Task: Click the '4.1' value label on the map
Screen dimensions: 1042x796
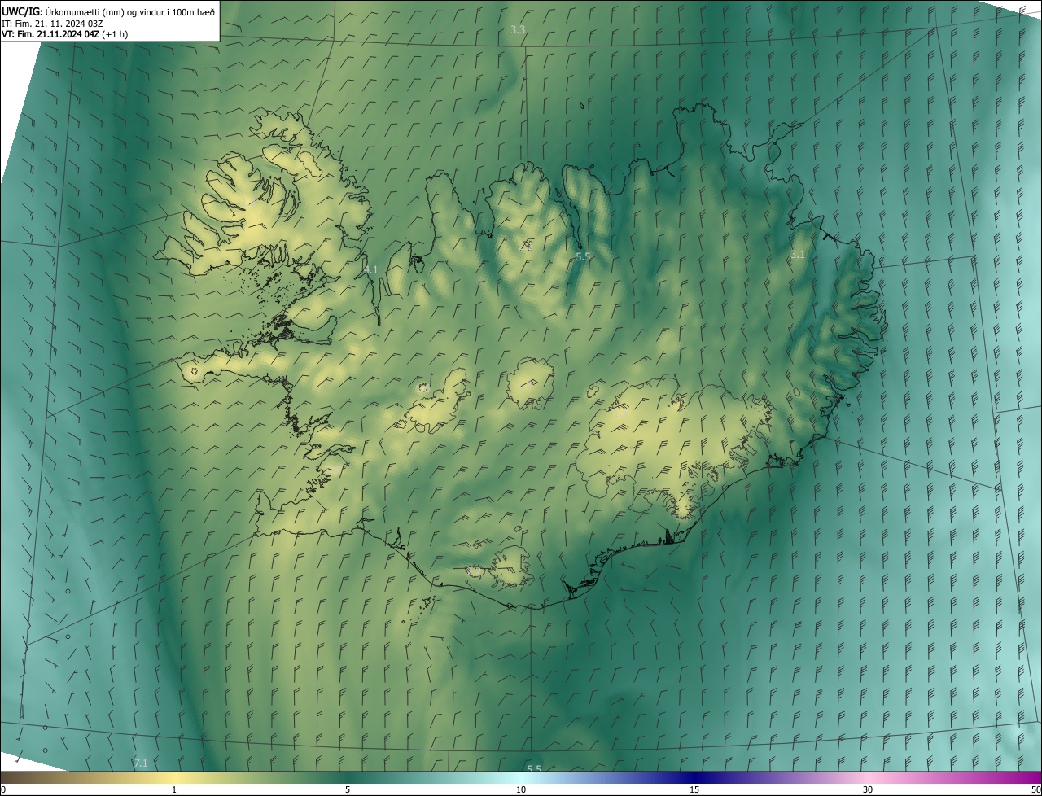Action: tap(370, 269)
